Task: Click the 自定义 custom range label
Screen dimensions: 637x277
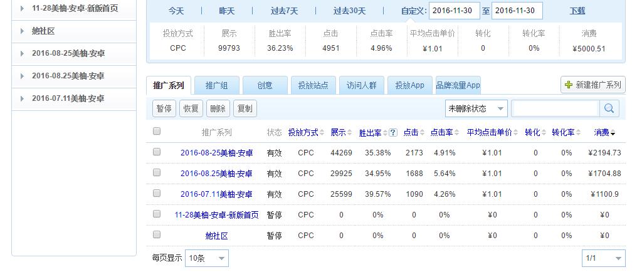Action: pos(414,11)
